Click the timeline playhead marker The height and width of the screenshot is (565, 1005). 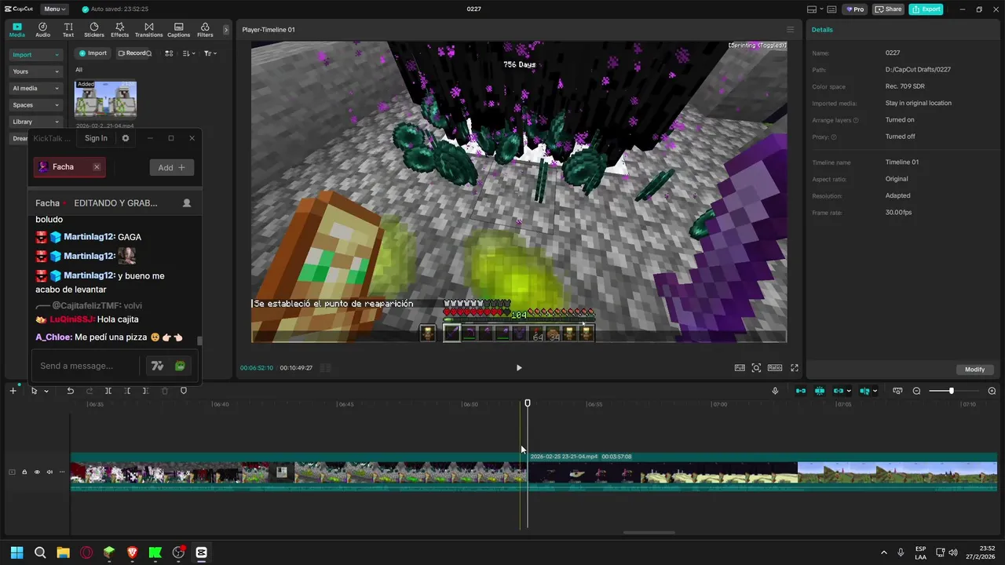[528, 403]
